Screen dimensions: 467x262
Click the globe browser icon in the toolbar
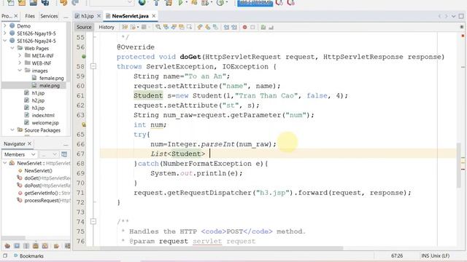pos(142,3)
